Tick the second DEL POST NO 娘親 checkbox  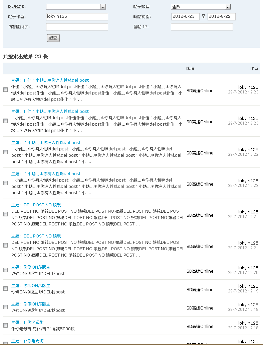[x=5, y=245]
